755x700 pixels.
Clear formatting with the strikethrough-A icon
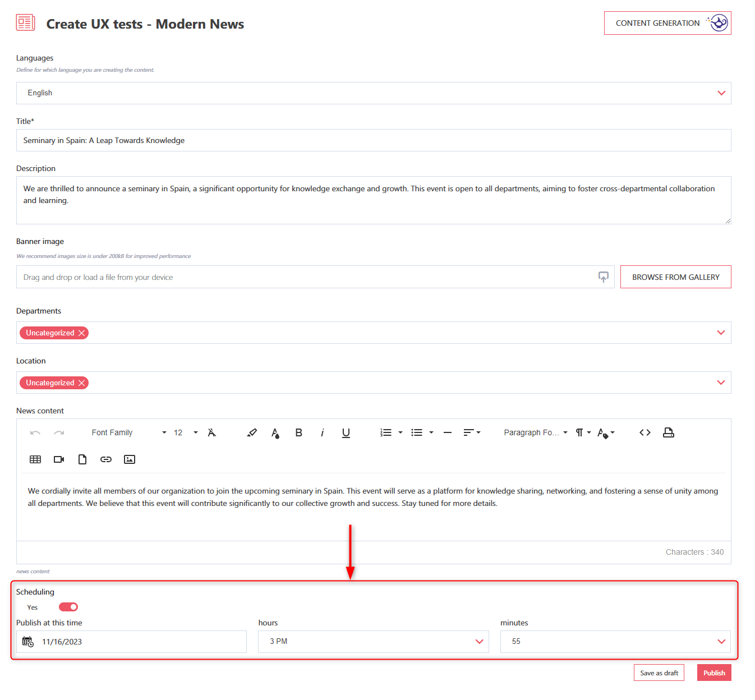(211, 432)
